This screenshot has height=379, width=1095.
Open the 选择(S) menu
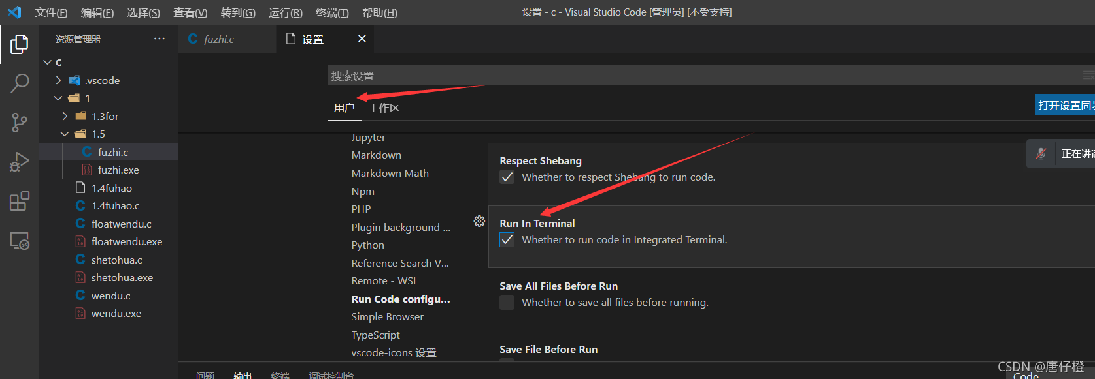(x=143, y=12)
